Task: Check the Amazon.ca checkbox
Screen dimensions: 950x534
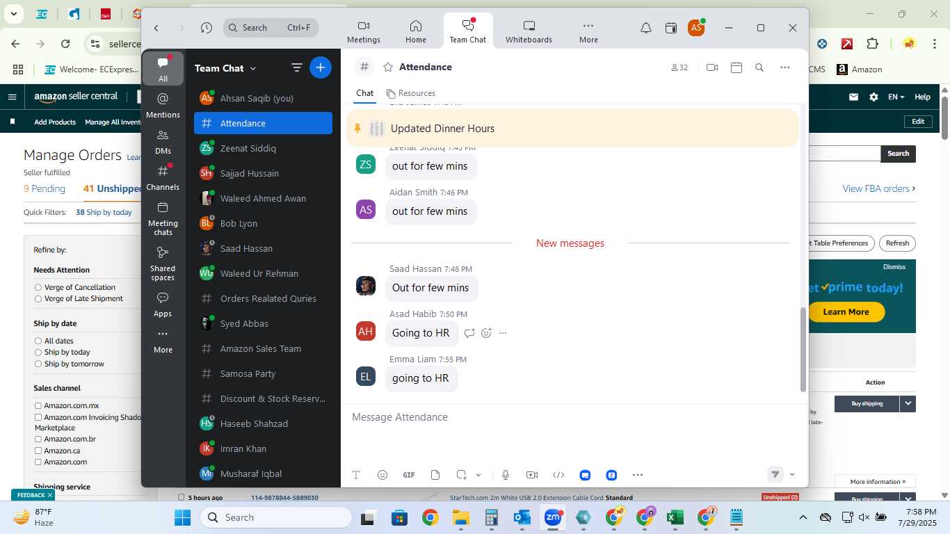Action: [x=38, y=451]
